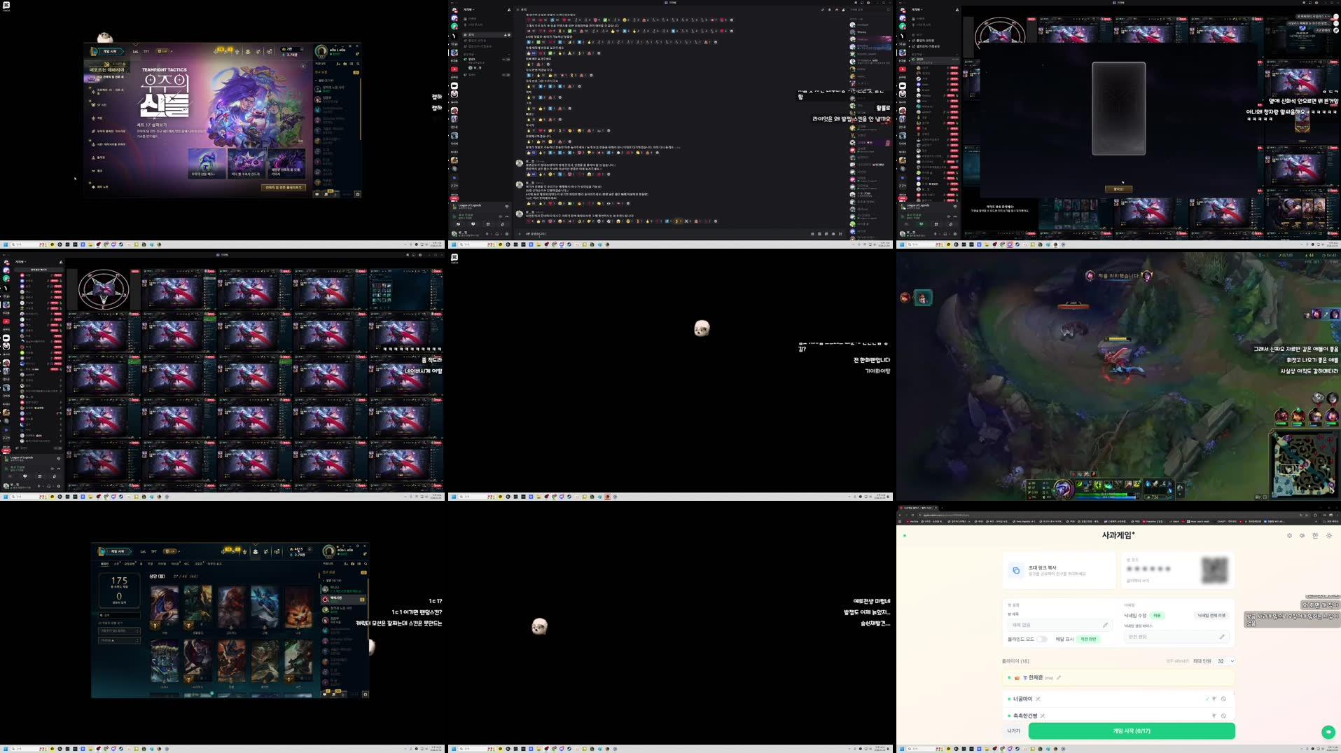Open Windows Start button under the 사과게임 browser

point(902,749)
